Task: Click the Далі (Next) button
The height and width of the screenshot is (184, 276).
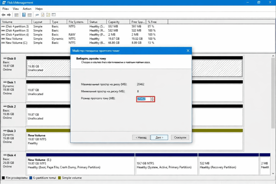Action: coord(159,137)
